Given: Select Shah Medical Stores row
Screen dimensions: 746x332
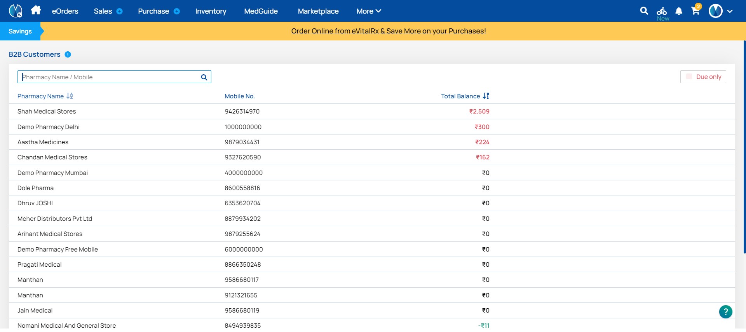Looking at the screenshot, I should [x=372, y=111].
